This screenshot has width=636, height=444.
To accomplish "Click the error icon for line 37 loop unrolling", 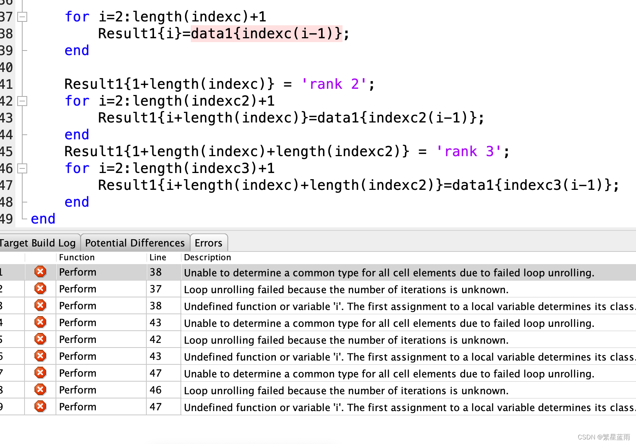I will click(40, 289).
